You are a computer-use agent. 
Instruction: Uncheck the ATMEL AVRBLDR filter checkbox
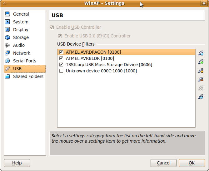pos(61,58)
